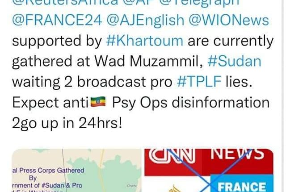Open the @ReutersAfrica mention at top
The image size is (286, 192).
pyautogui.click(x=65, y=3)
